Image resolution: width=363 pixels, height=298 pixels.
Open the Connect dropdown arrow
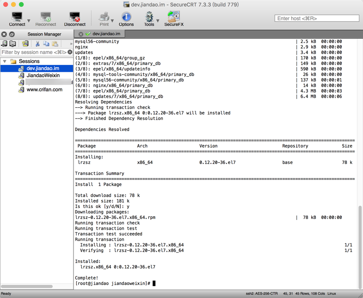[29, 20]
